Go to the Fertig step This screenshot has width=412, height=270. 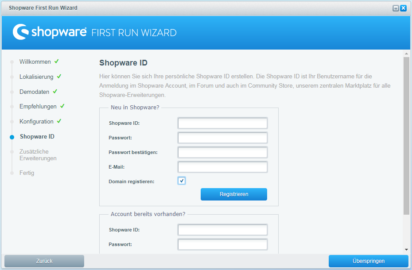click(x=27, y=173)
